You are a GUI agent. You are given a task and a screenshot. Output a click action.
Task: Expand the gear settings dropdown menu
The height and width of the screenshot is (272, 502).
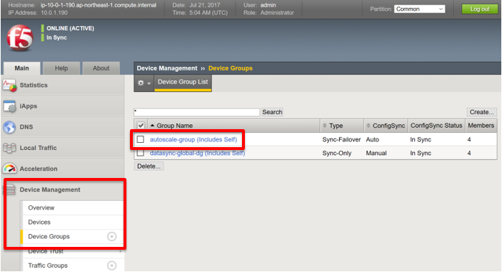click(x=144, y=83)
